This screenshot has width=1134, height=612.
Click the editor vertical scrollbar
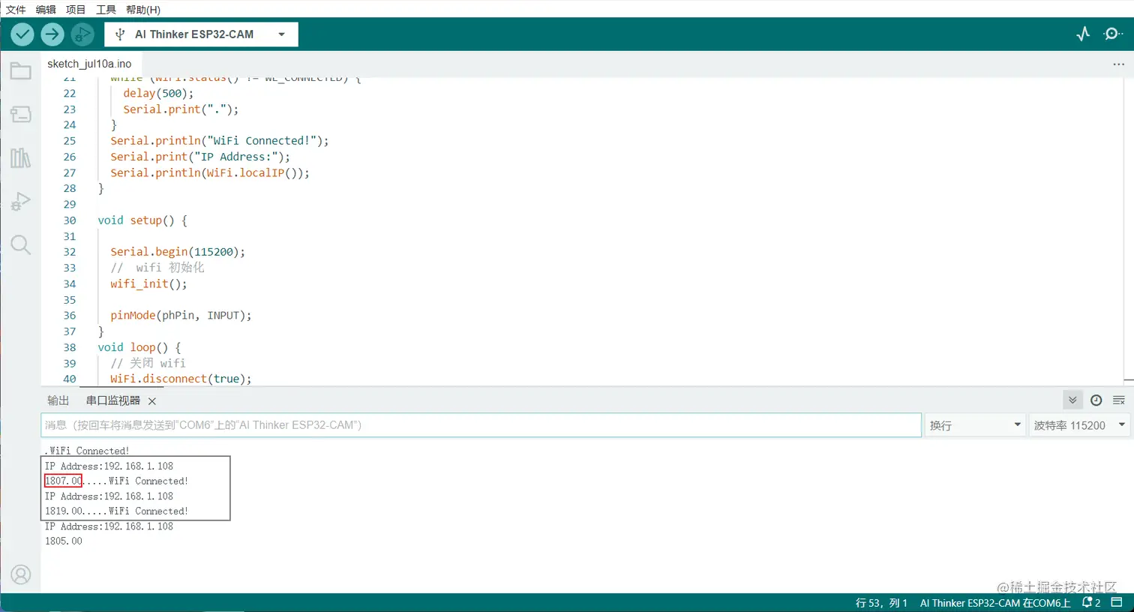(1129, 231)
